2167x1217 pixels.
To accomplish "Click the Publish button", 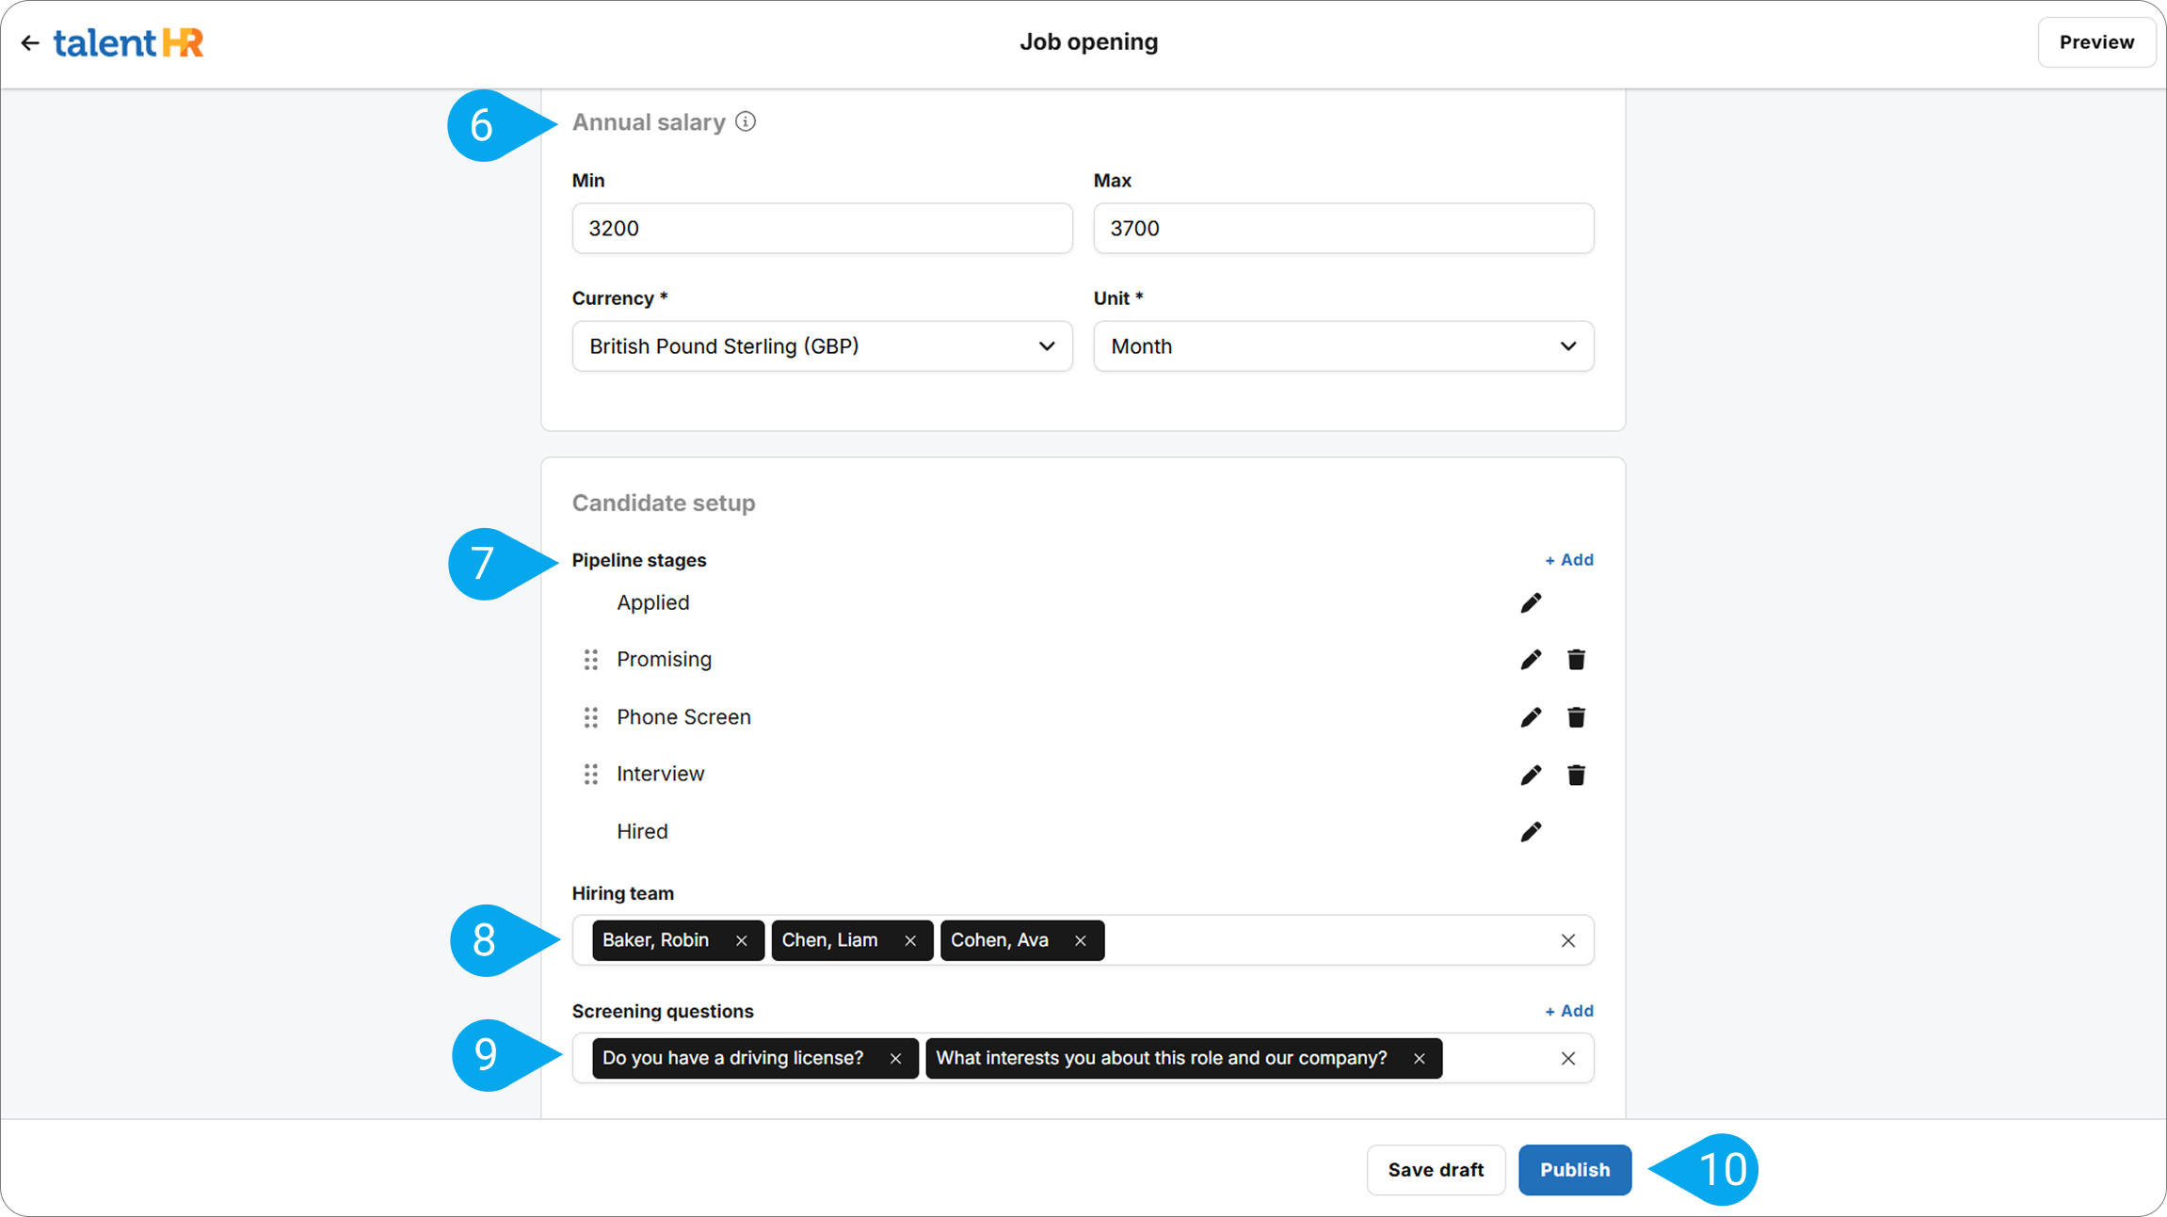I will coord(1574,1170).
